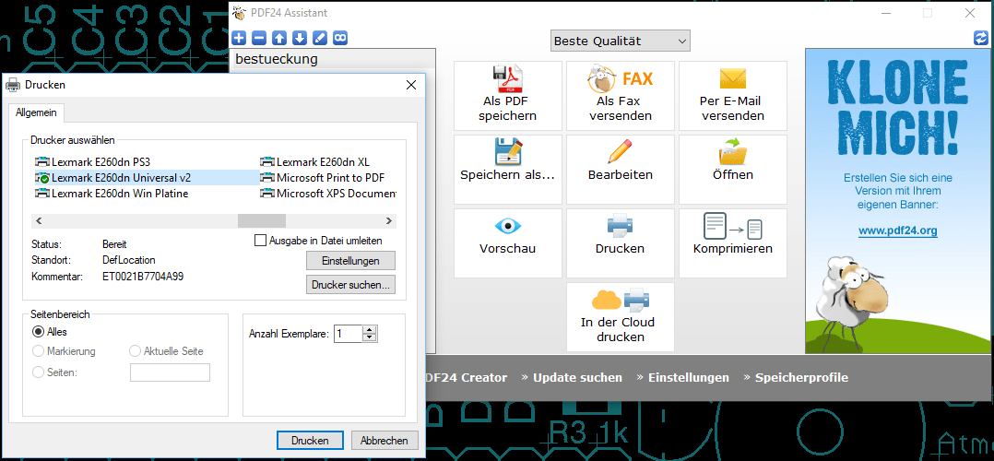The height and width of the screenshot is (461, 994).
Task: Click the Seiten page range input field
Action: [170, 372]
